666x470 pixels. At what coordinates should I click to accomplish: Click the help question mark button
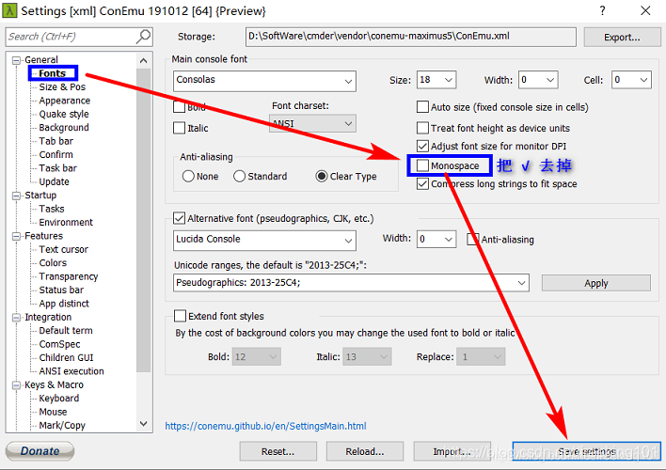602,10
